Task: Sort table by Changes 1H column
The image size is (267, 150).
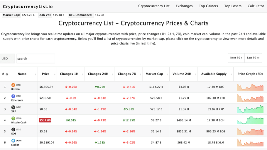Action: 71,74
